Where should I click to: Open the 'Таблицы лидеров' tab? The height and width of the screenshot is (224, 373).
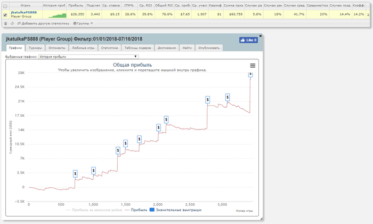tap(137, 48)
